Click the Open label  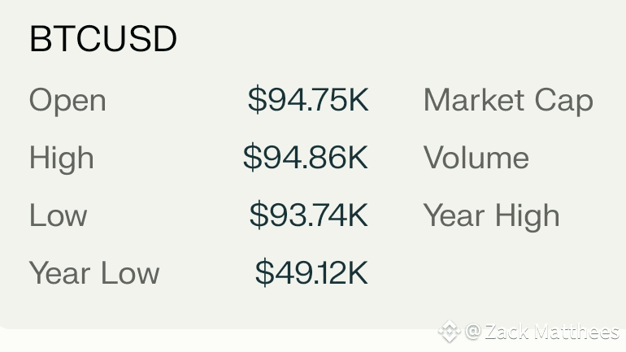(x=67, y=101)
